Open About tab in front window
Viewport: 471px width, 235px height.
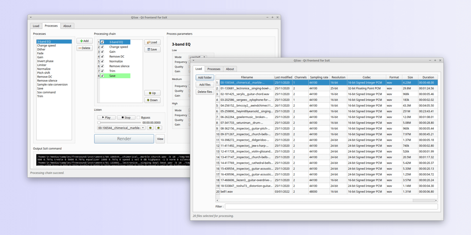coord(230,69)
